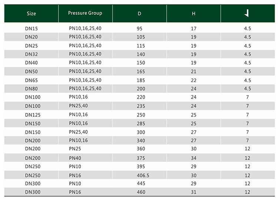Click the PN25 cell in the DN200 row
This screenshot has width=278, height=204.
(75, 149)
